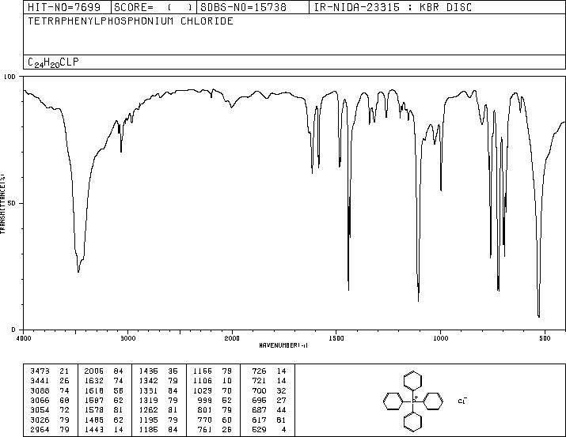This screenshot has width=566, height=437.
Task: Click the 1500 wavenumber axis label
Action: [x=336, y=338]
